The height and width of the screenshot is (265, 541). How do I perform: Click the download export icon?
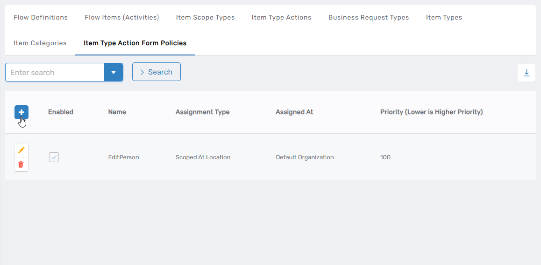[527, 73]
